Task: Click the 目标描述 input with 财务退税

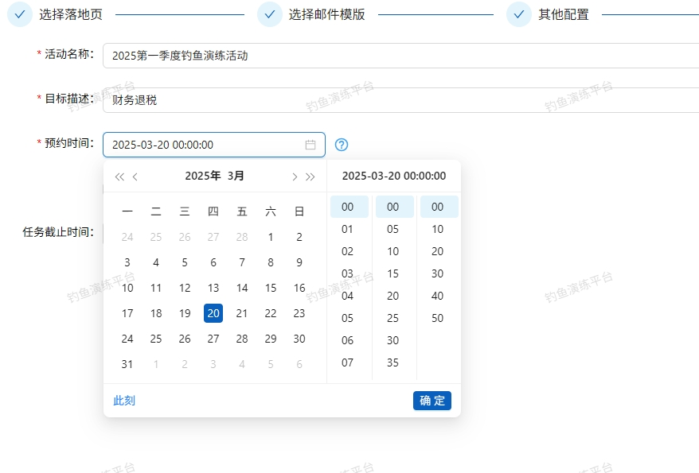Action: (398, 100)
